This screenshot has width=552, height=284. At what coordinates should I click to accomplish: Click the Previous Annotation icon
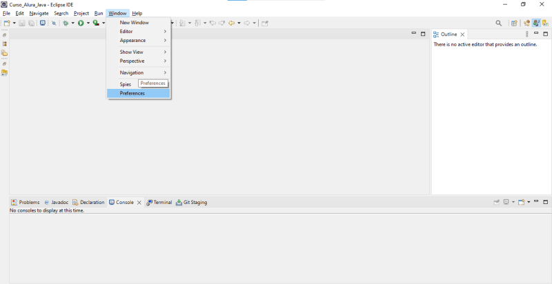point(197,23)
